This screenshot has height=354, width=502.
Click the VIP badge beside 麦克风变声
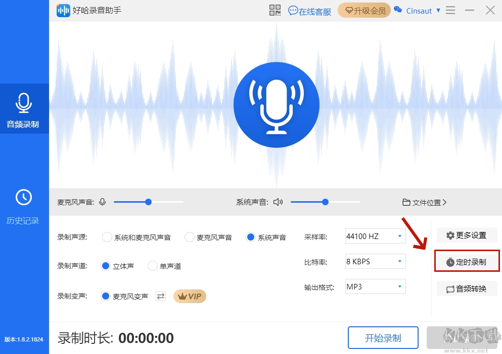coord(190,296)
